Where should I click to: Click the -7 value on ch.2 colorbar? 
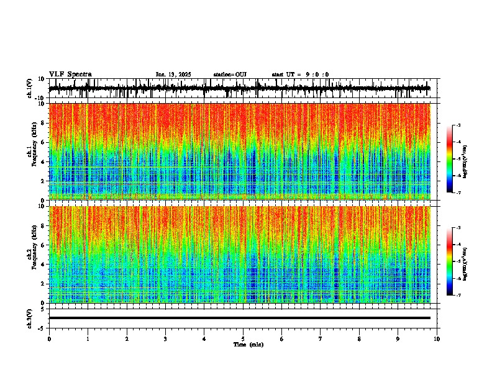(x=458, y=296)
